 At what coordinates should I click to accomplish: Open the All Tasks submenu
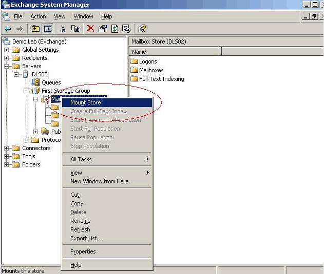click(107, 159)
